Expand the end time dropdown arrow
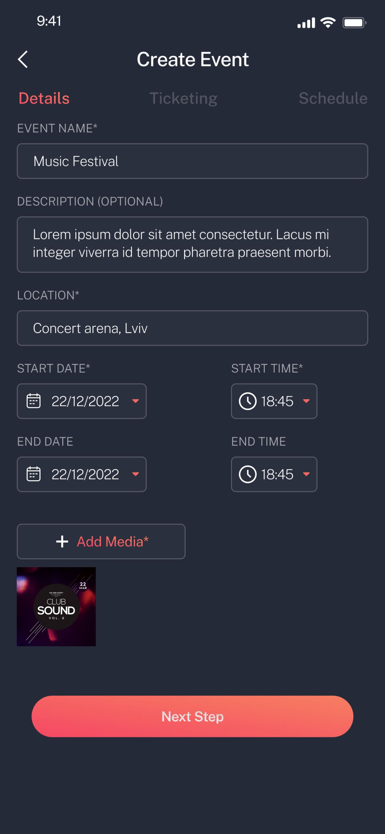The height and width of the screenshot is (834, 385). click(x=306, y=474)
